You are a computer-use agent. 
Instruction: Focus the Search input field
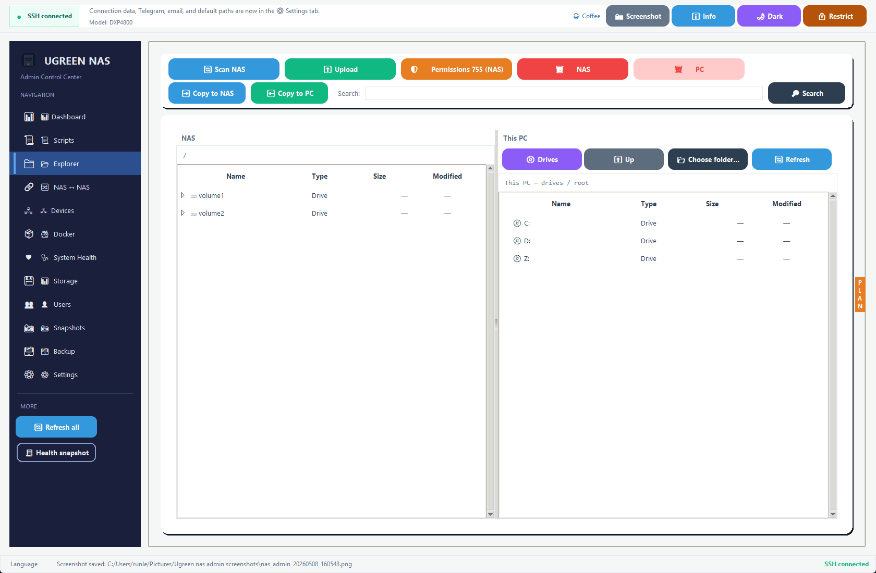point(564,93)
